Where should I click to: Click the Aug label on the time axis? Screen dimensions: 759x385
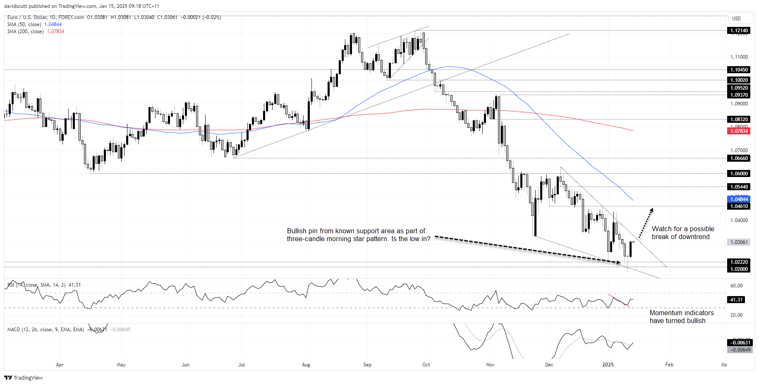click(306, 365)
